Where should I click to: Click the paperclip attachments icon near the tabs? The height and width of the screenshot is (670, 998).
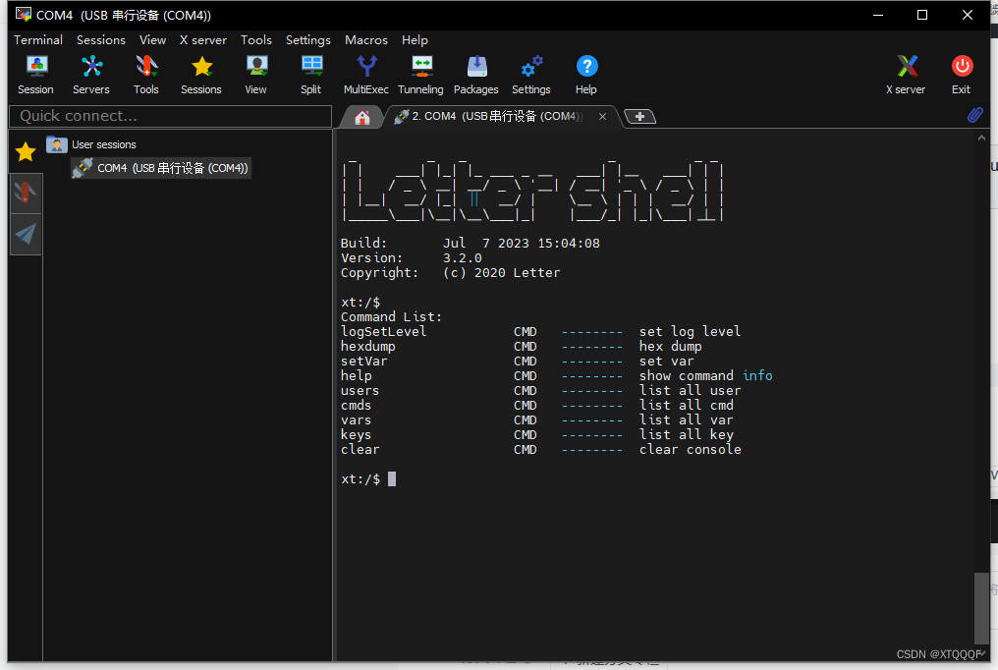point(974,115)
